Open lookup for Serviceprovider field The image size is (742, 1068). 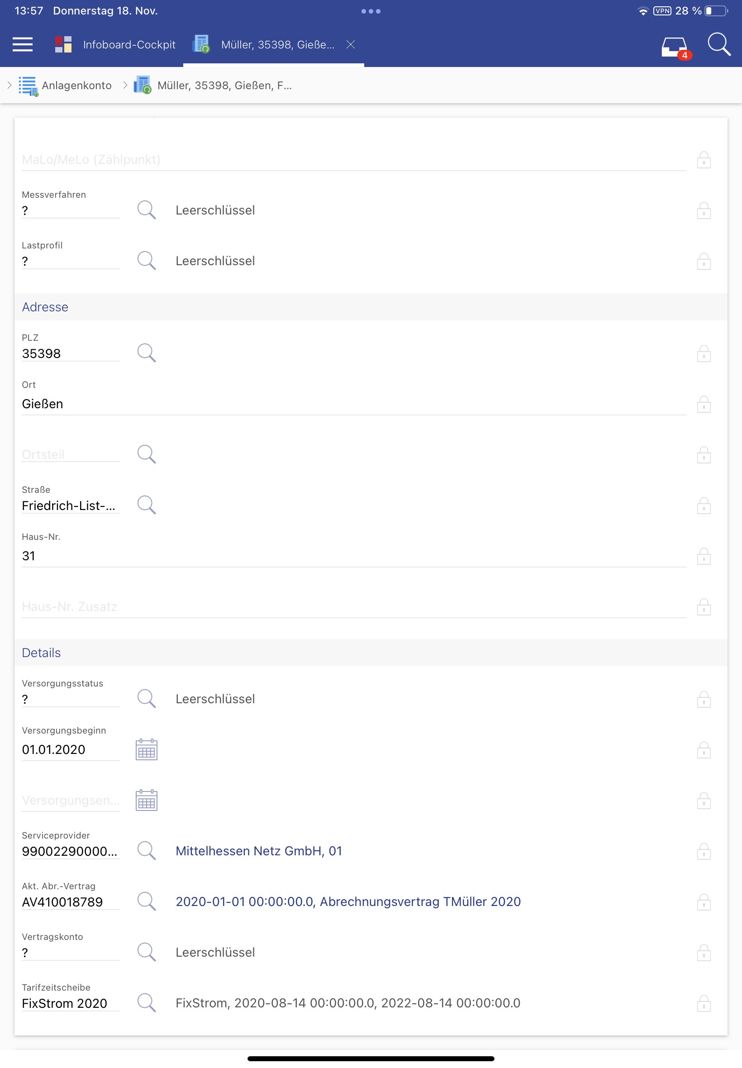(147, 851)
